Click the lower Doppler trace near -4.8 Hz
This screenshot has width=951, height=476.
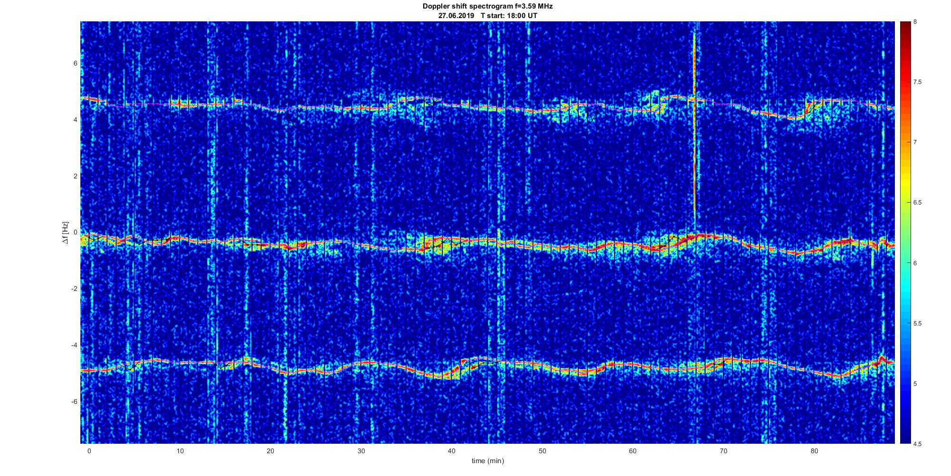tap(488, 367)
